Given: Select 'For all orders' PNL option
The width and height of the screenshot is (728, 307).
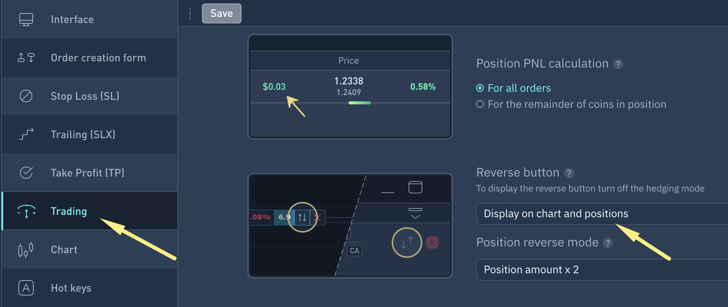Looking at the screenshot, I should (480, 88).
